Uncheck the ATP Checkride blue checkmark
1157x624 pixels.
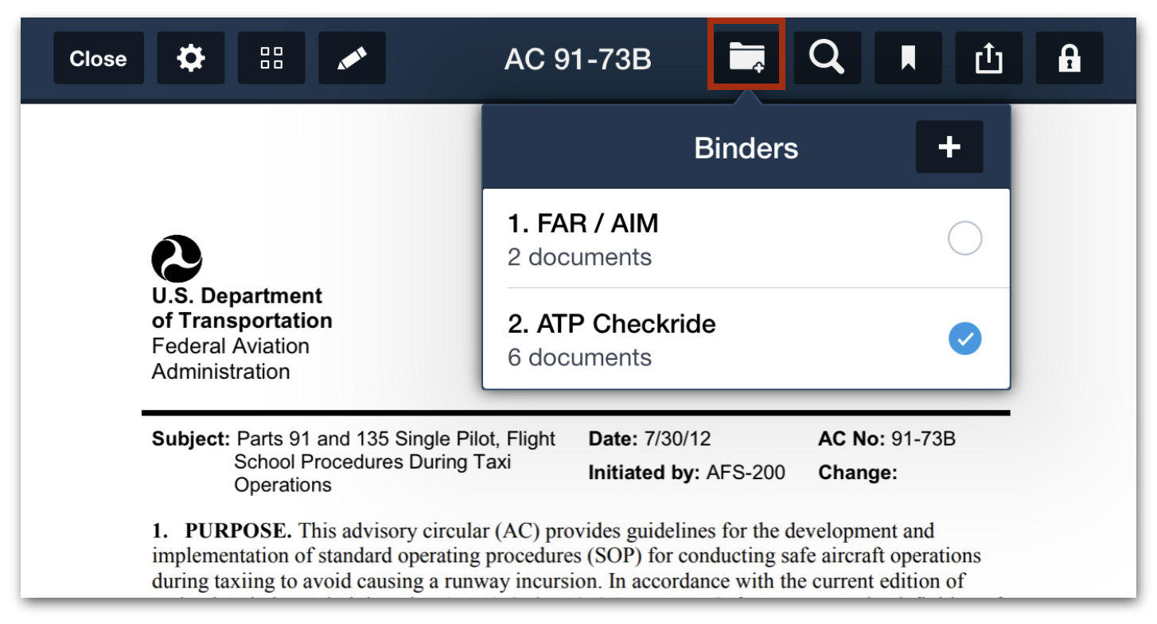pyautogui.click(x=964, y=338)
